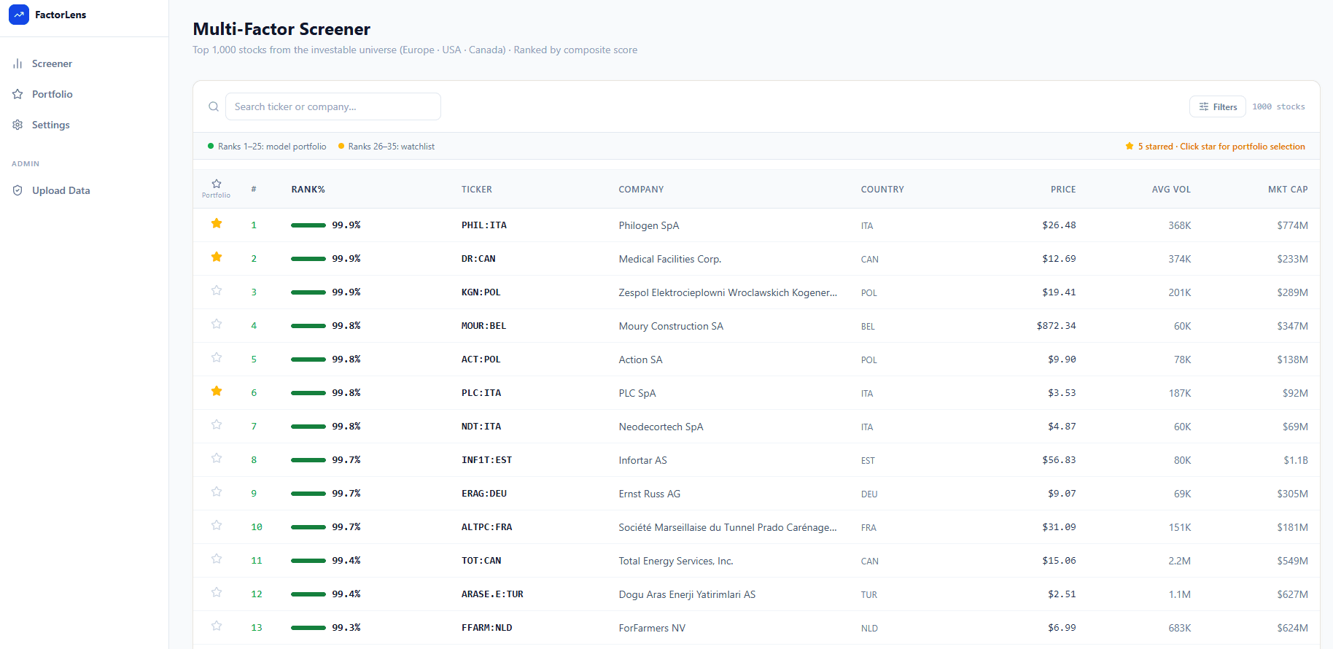Screen dimensions: 1333x649
Task: Star the KGN:POL row
Action: coord(217,291)
